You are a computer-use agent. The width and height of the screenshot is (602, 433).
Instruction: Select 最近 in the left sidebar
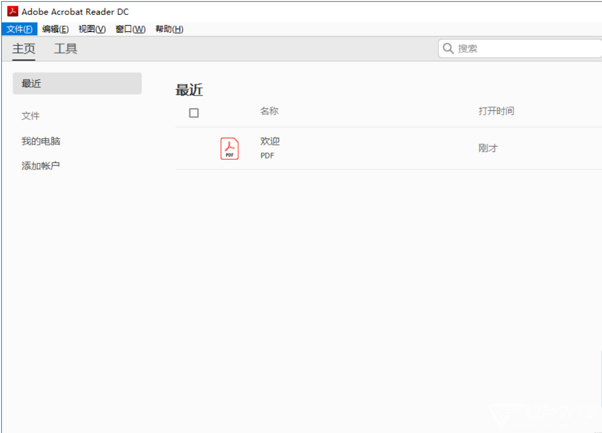click(77, 83)
